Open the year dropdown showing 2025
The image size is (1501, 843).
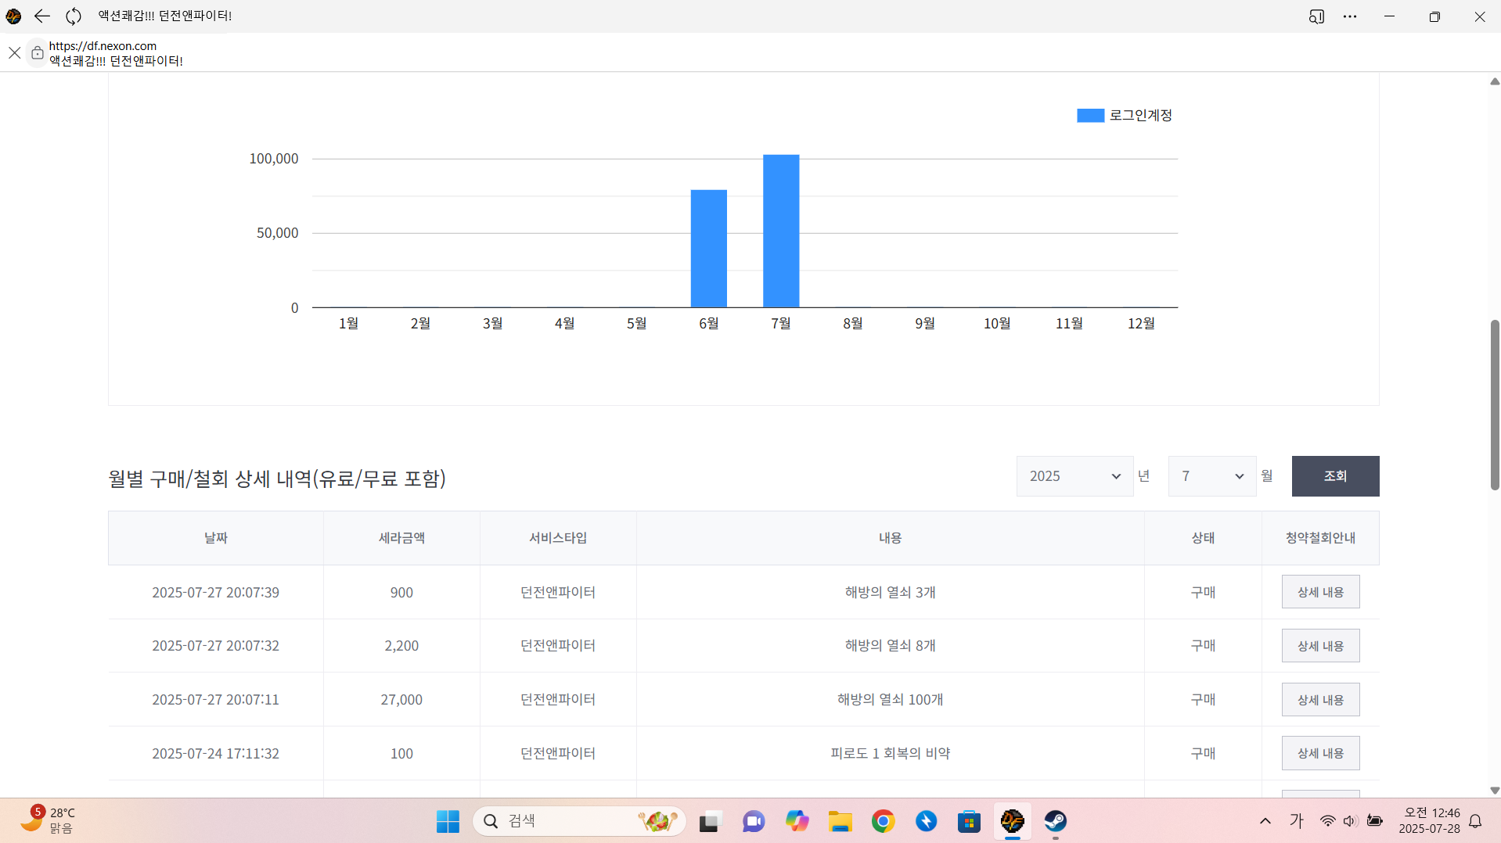tap(1074, 476)
